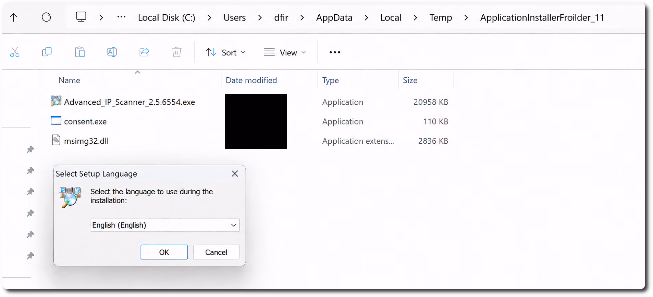Open the English (English) language dropdown
653x297 pixels.
(x=165, y=225)
